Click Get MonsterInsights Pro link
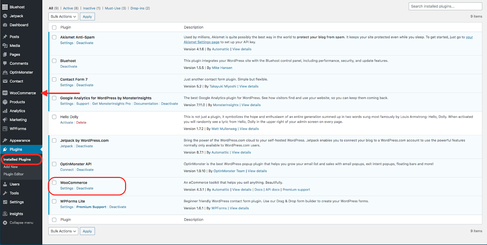The height and width of the screenshot is (245, 487). click(111, 104)
